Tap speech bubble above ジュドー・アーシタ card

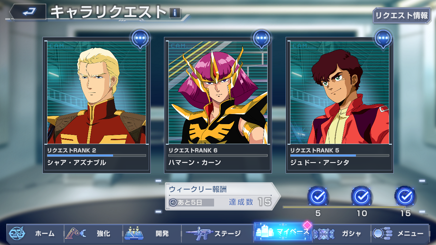click(x=383, y=38)
